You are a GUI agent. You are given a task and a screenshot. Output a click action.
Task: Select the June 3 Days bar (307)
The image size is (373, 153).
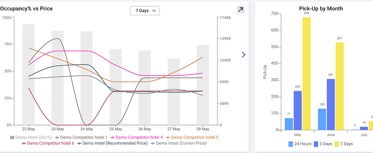coord(331,104)
